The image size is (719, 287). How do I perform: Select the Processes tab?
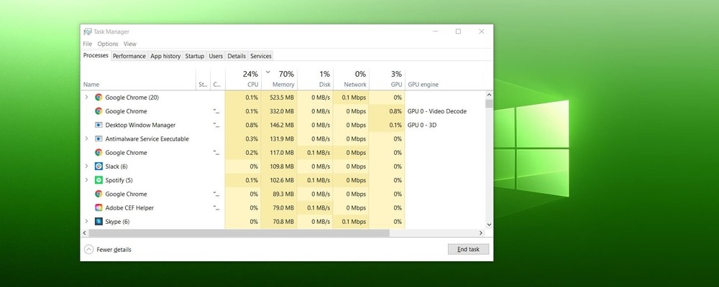point(96,55)
